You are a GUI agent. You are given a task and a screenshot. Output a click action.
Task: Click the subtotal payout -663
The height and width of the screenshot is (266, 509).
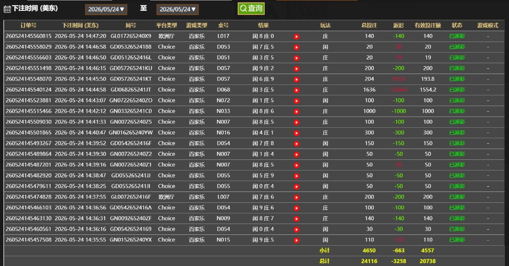(398, 250)
